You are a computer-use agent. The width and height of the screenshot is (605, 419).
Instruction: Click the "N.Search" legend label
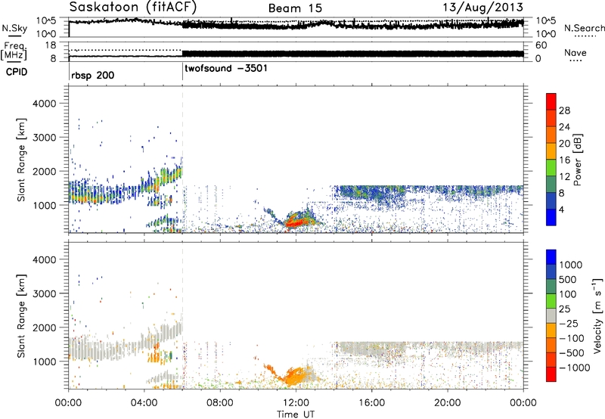coord(584,28)
